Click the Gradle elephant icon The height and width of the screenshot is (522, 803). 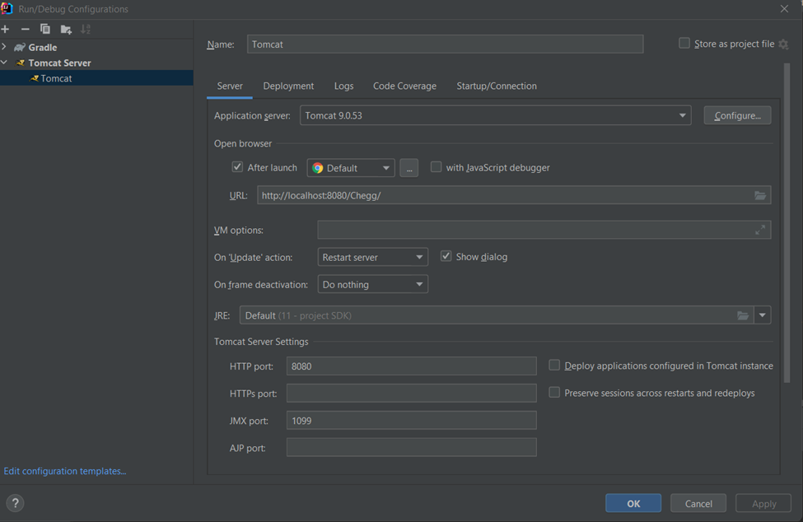[20, 47]
